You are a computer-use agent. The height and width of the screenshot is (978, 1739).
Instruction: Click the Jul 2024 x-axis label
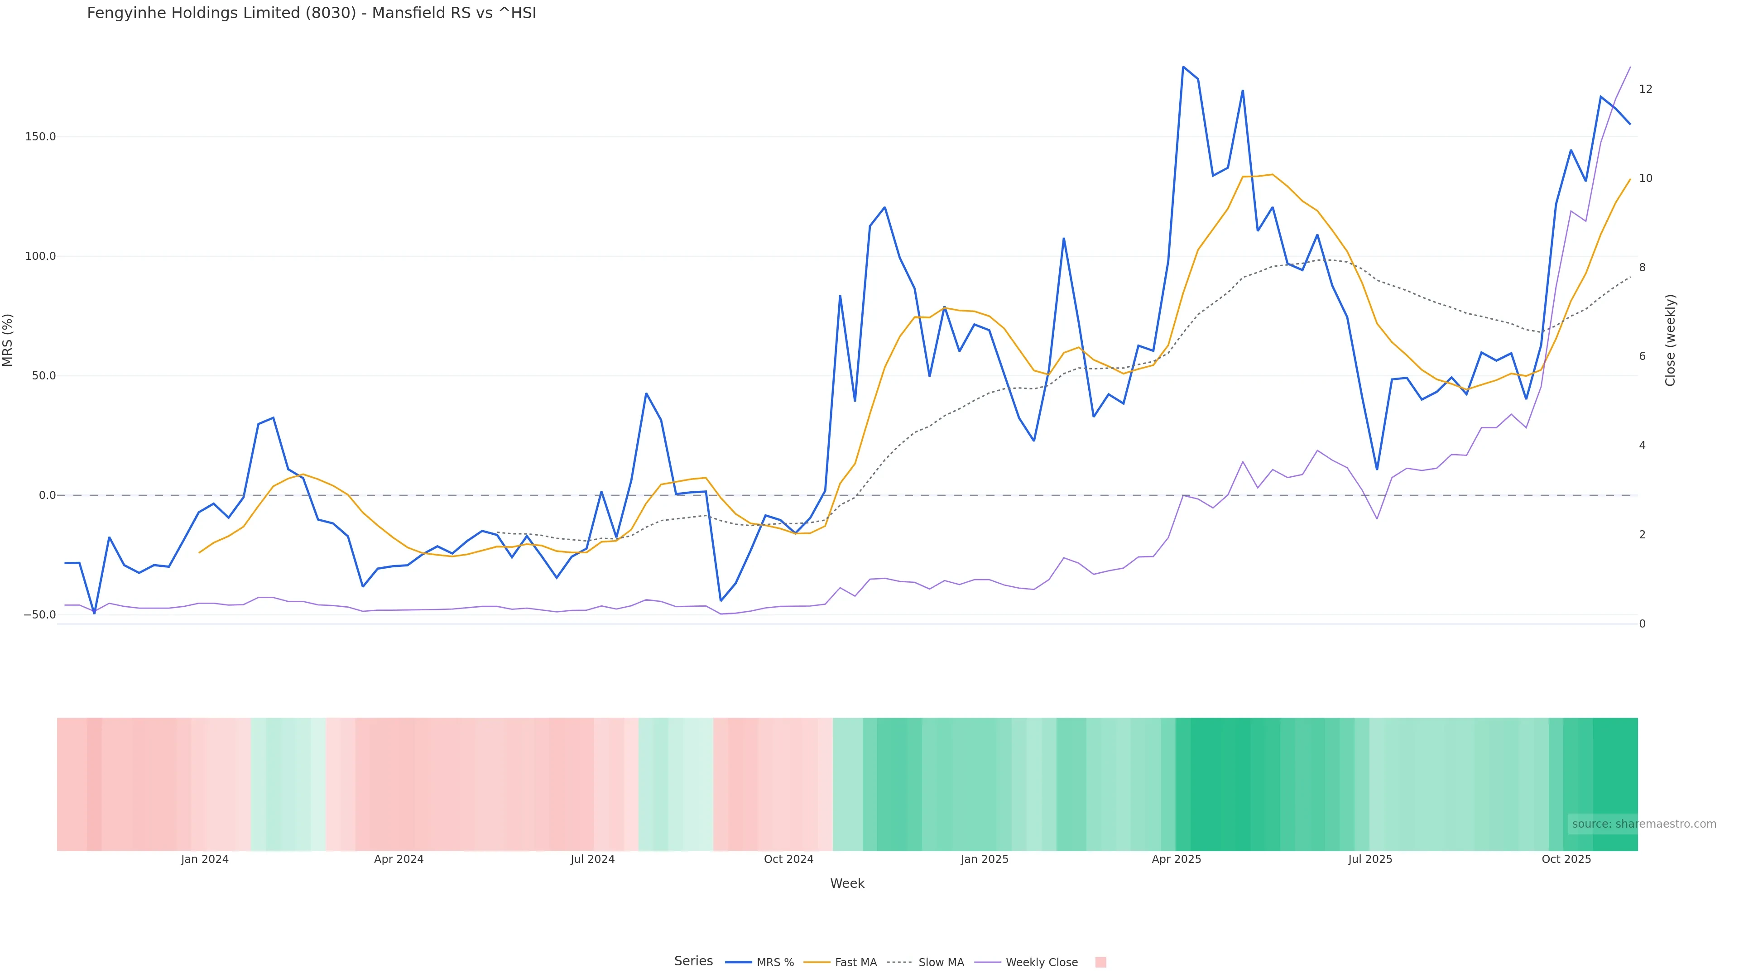tap(592, 859)
